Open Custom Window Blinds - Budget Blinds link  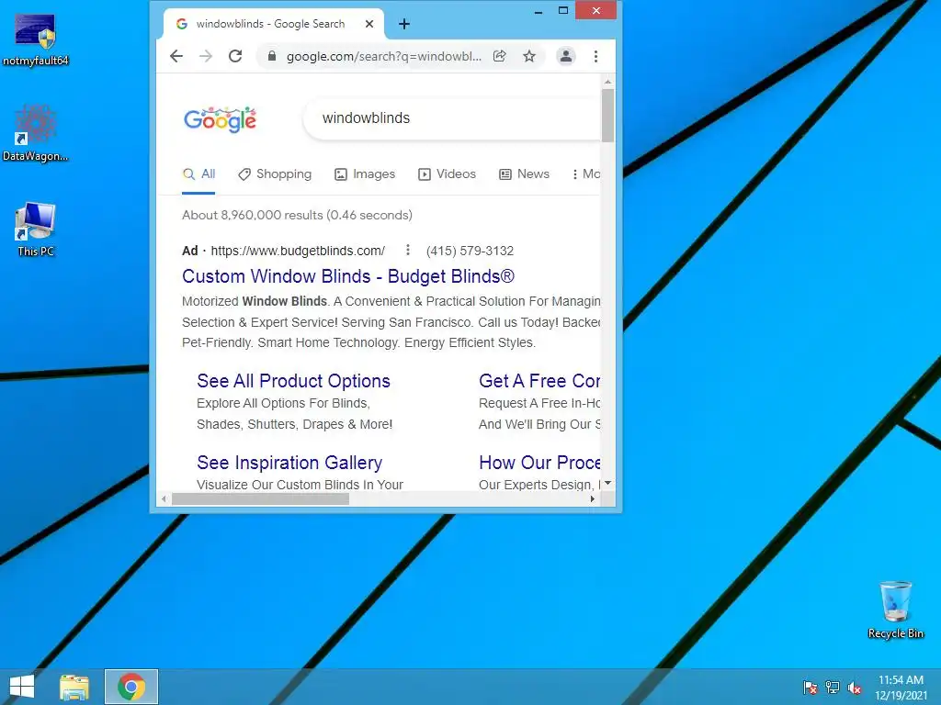point(348,276)
